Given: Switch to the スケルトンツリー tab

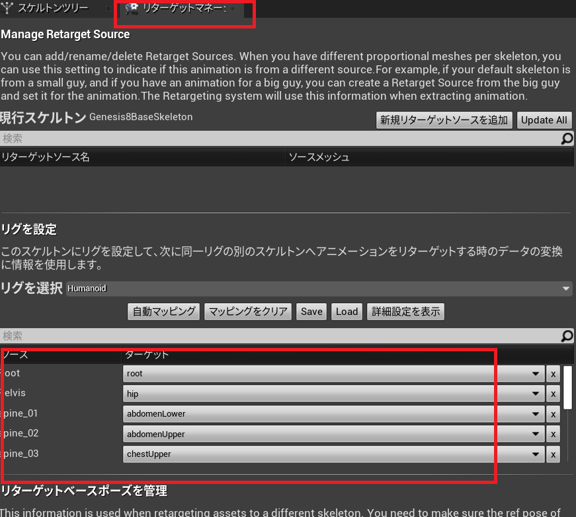Looking at the screenshot, I should click(54, 8).
